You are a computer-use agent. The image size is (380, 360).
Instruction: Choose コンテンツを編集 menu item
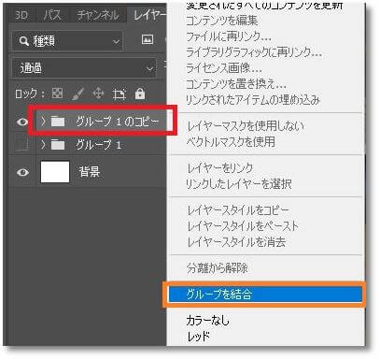222,21
